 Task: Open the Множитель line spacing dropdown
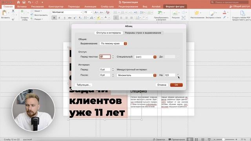click(x=136, y=75)
